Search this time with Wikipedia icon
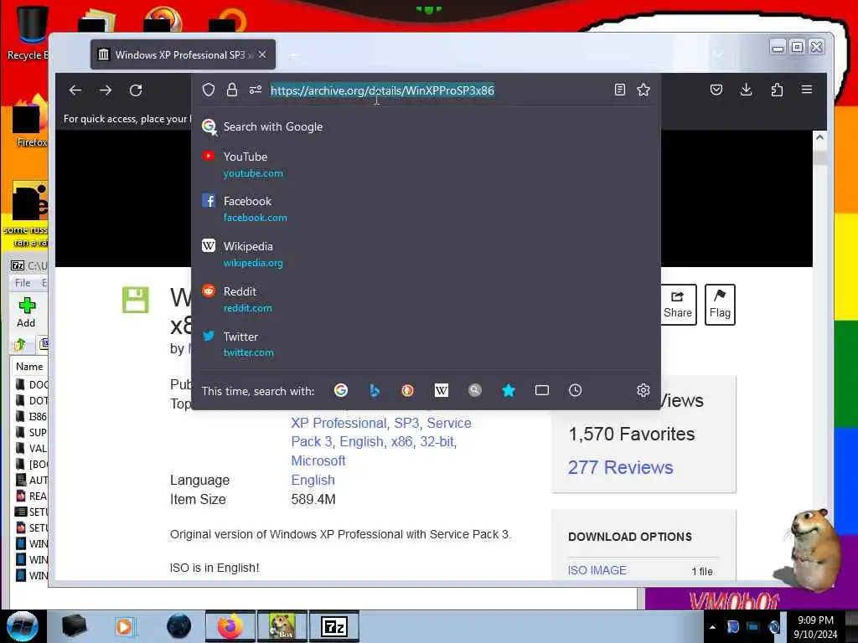 (x=441, y=390)
